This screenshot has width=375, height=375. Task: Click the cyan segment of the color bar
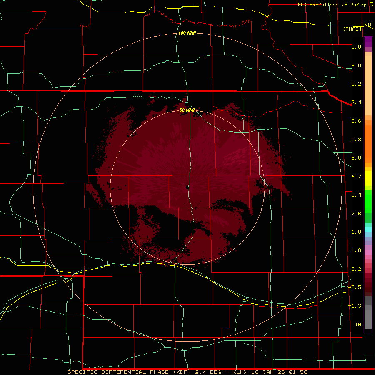tap(368, 229)
